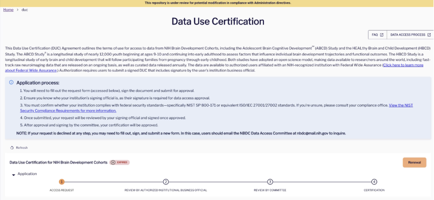Select step 2 circle in progress tracker
This screenshot has width=434, height=200.
tap(166, 182)
